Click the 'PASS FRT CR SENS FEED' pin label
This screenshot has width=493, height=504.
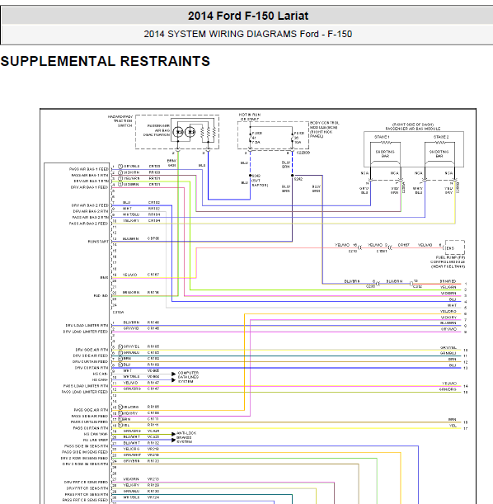pyautogui.click(x=85, y=501)
